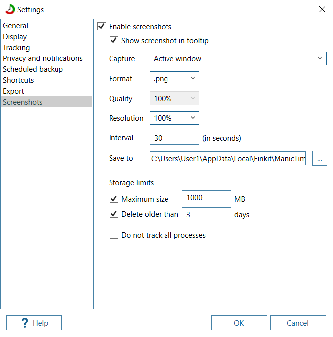Browse for screenshot folder with ellipsis button
333x337 pixels.
319,158
